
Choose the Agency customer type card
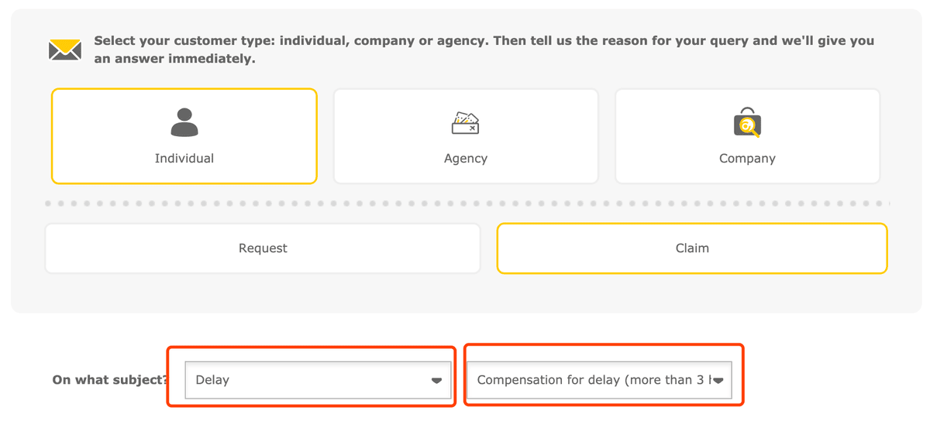(466, 136)
